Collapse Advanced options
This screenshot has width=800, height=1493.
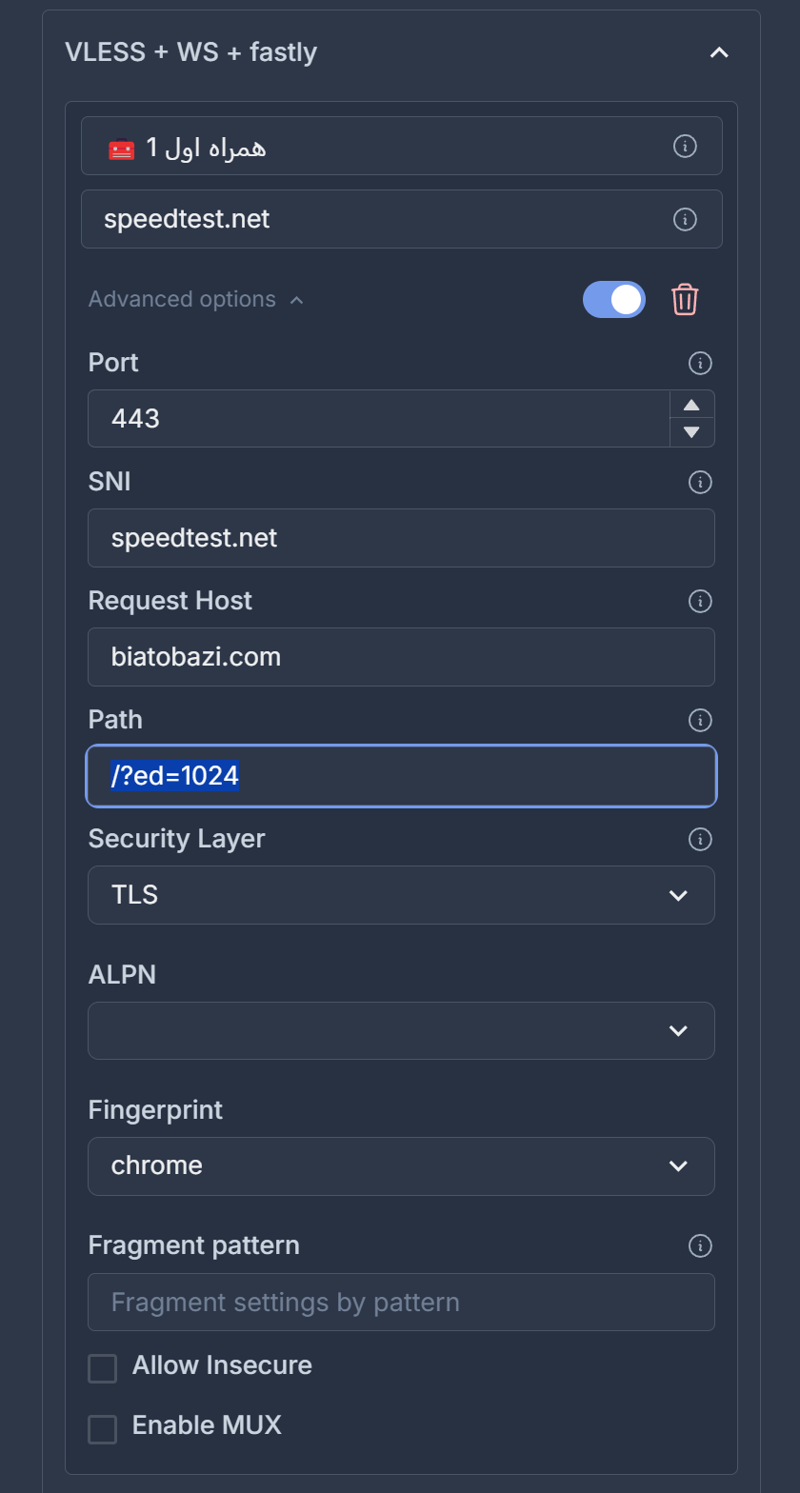(195, 299)
